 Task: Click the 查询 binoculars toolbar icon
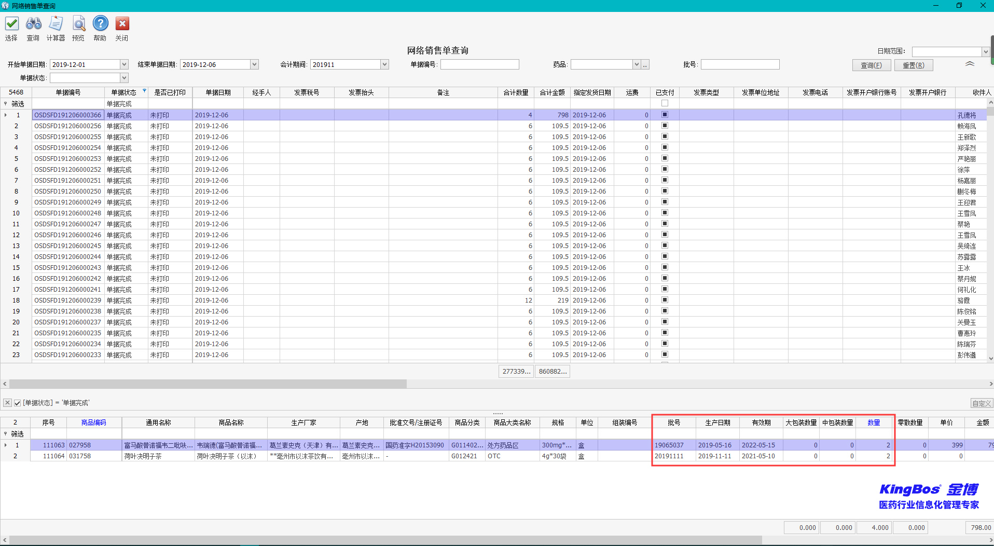[x=33, y=24]
